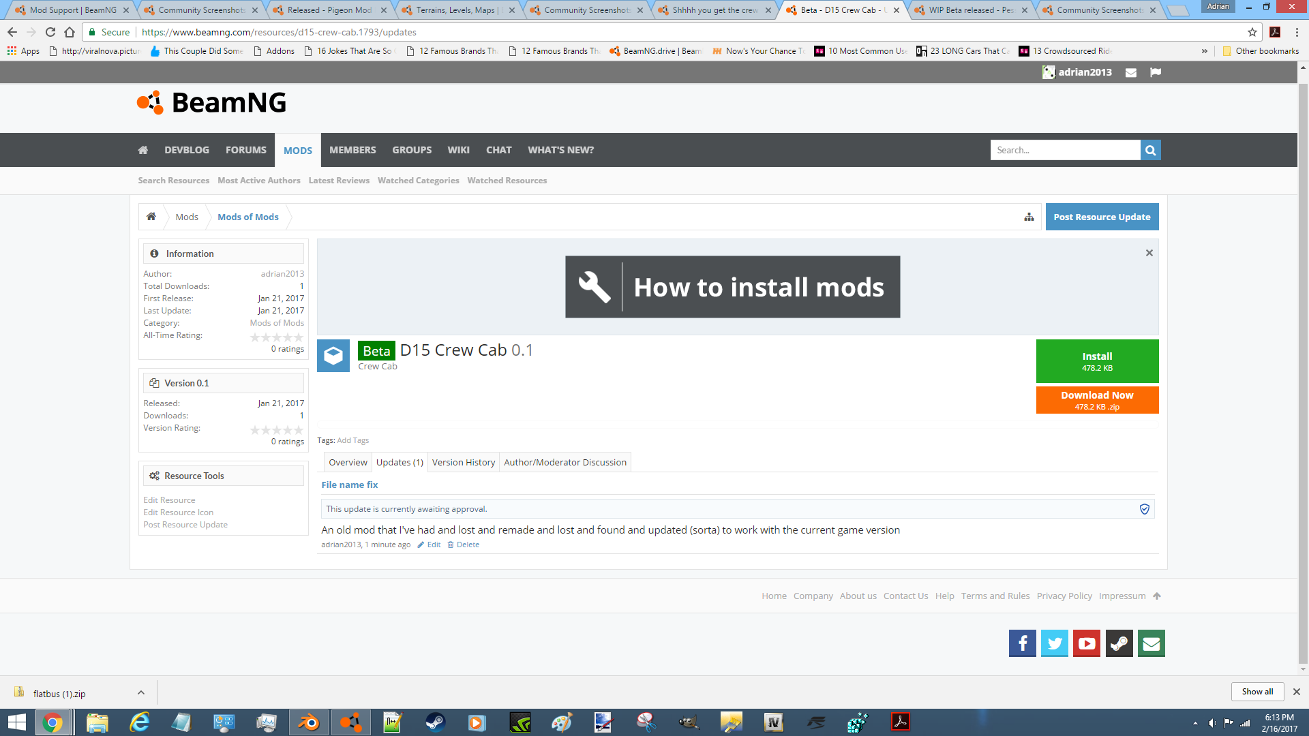Image resolution: width=1309 pixels, height=736 pixels.
Task: Open the FORUMS menu item
Action: (246, 150)
